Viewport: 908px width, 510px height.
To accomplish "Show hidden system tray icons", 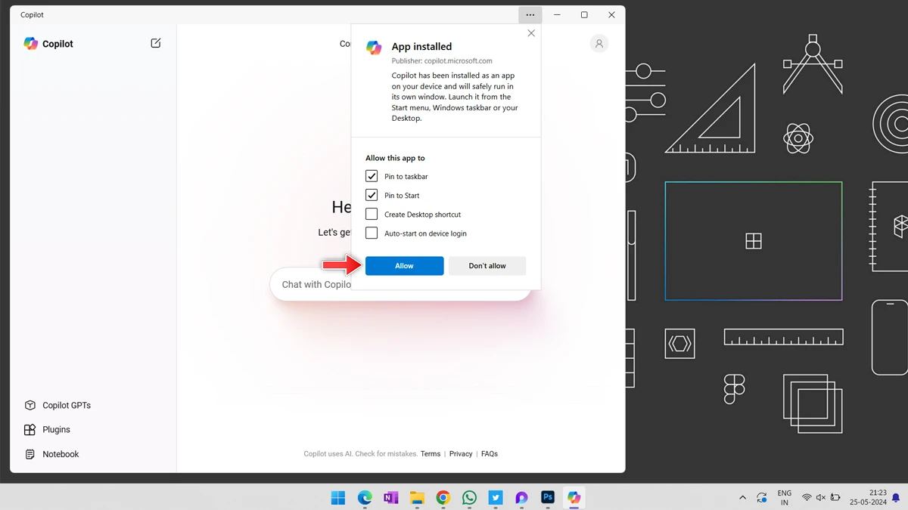I will pos(742,498).
